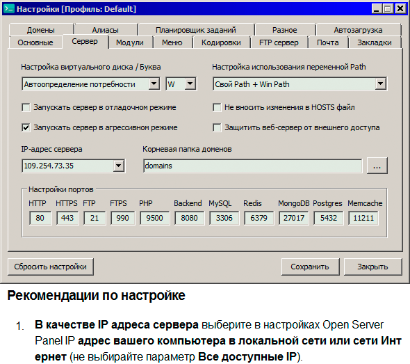The width and height of the screenshot is (410, 364).
Task: Click the MySQL port field 3306
Action: coord(224,218)
